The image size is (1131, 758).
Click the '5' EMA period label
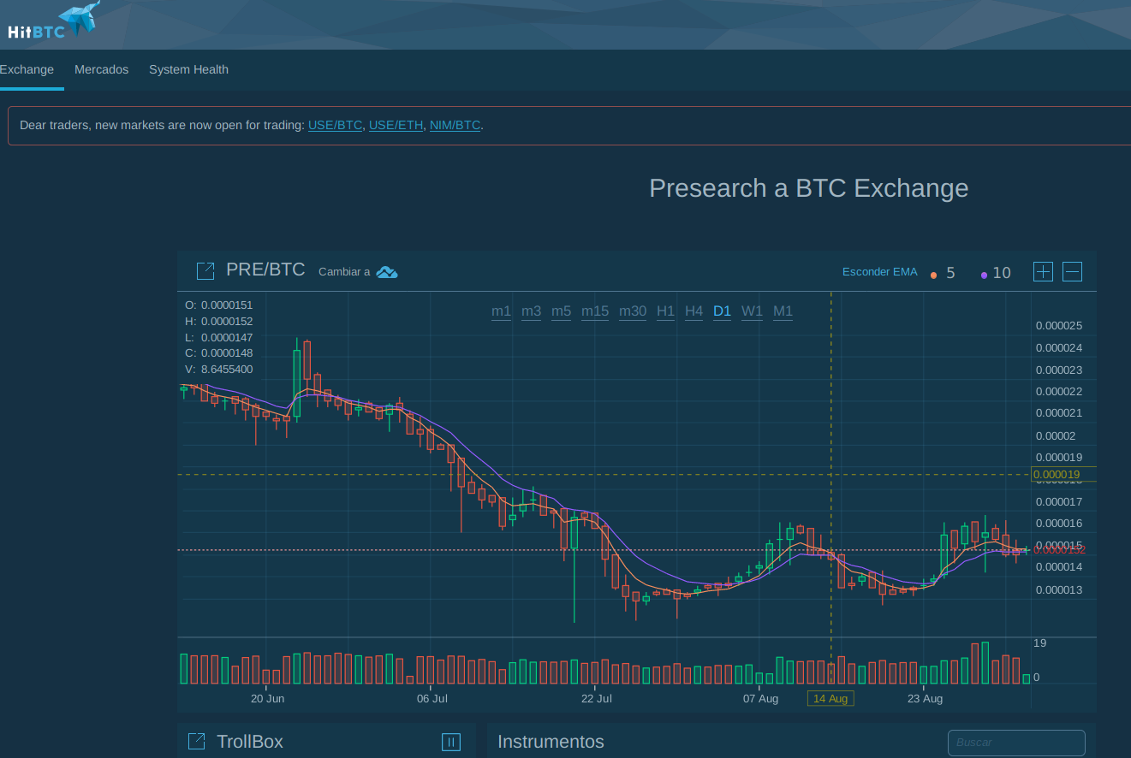point(950,274)
